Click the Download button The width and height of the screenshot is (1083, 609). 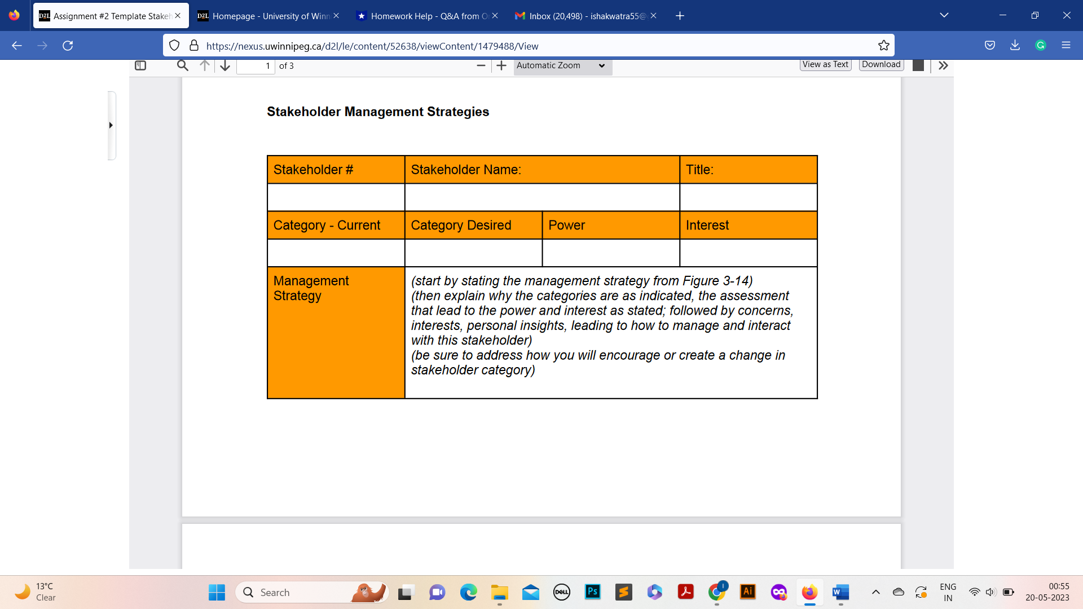click(881, 64)
